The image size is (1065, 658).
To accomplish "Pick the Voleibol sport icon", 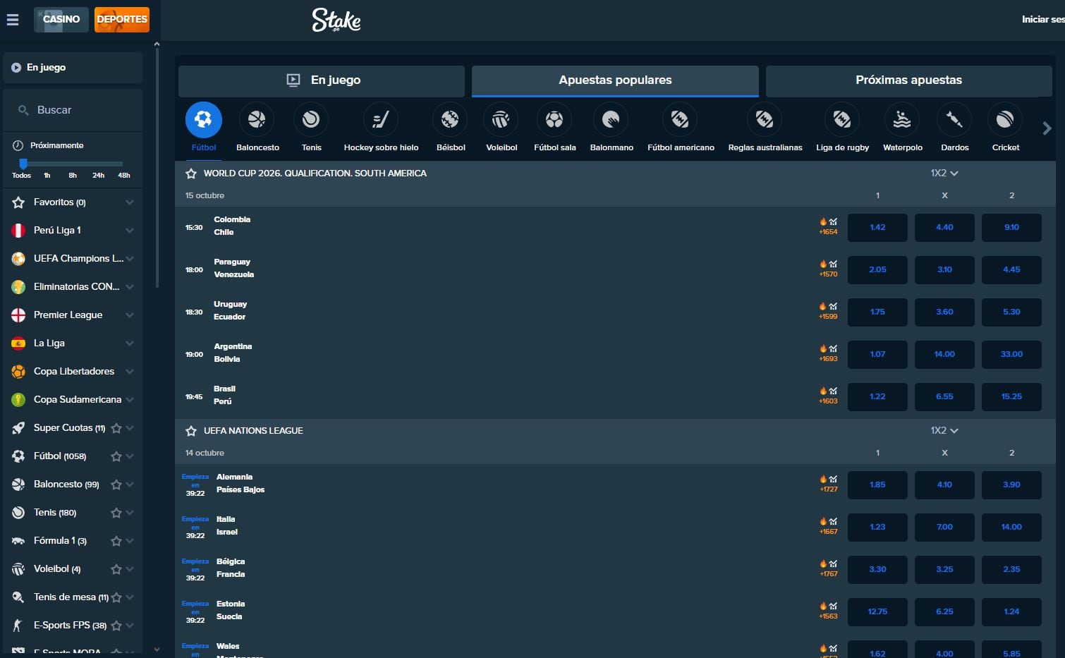I will pyautogui.click(x=501, y=120).
